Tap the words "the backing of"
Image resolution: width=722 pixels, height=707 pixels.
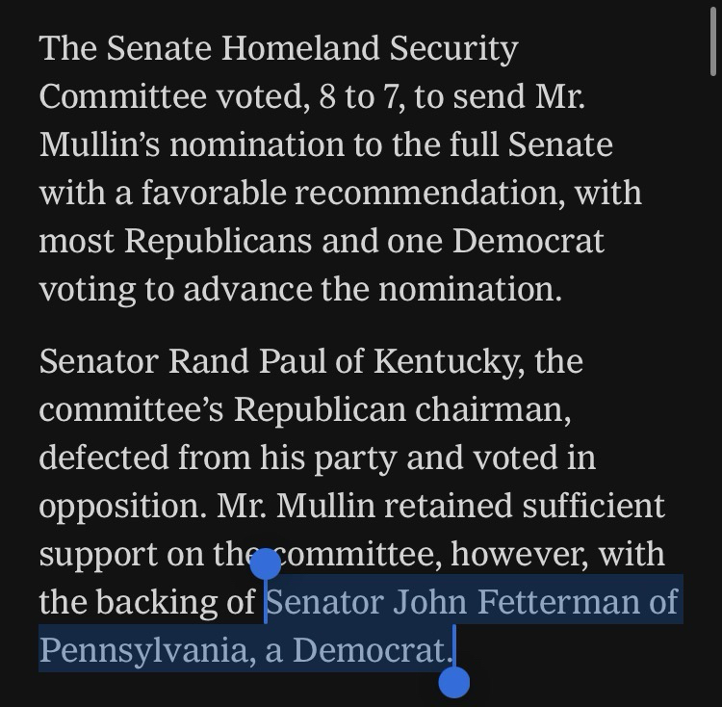coord(148,602)
